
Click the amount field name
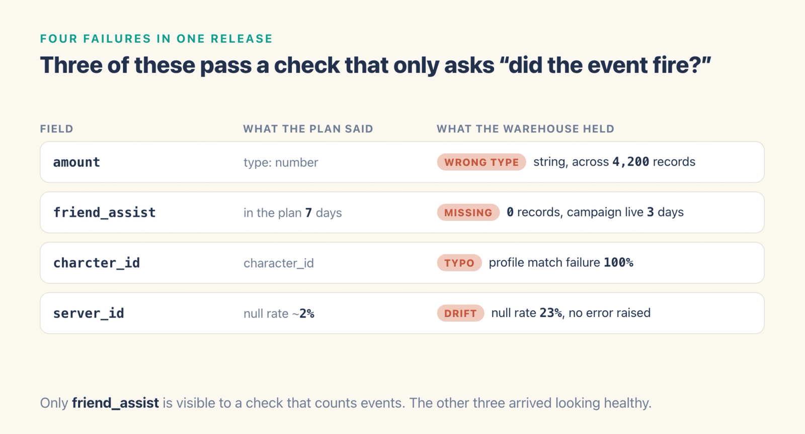click(76, 162)
